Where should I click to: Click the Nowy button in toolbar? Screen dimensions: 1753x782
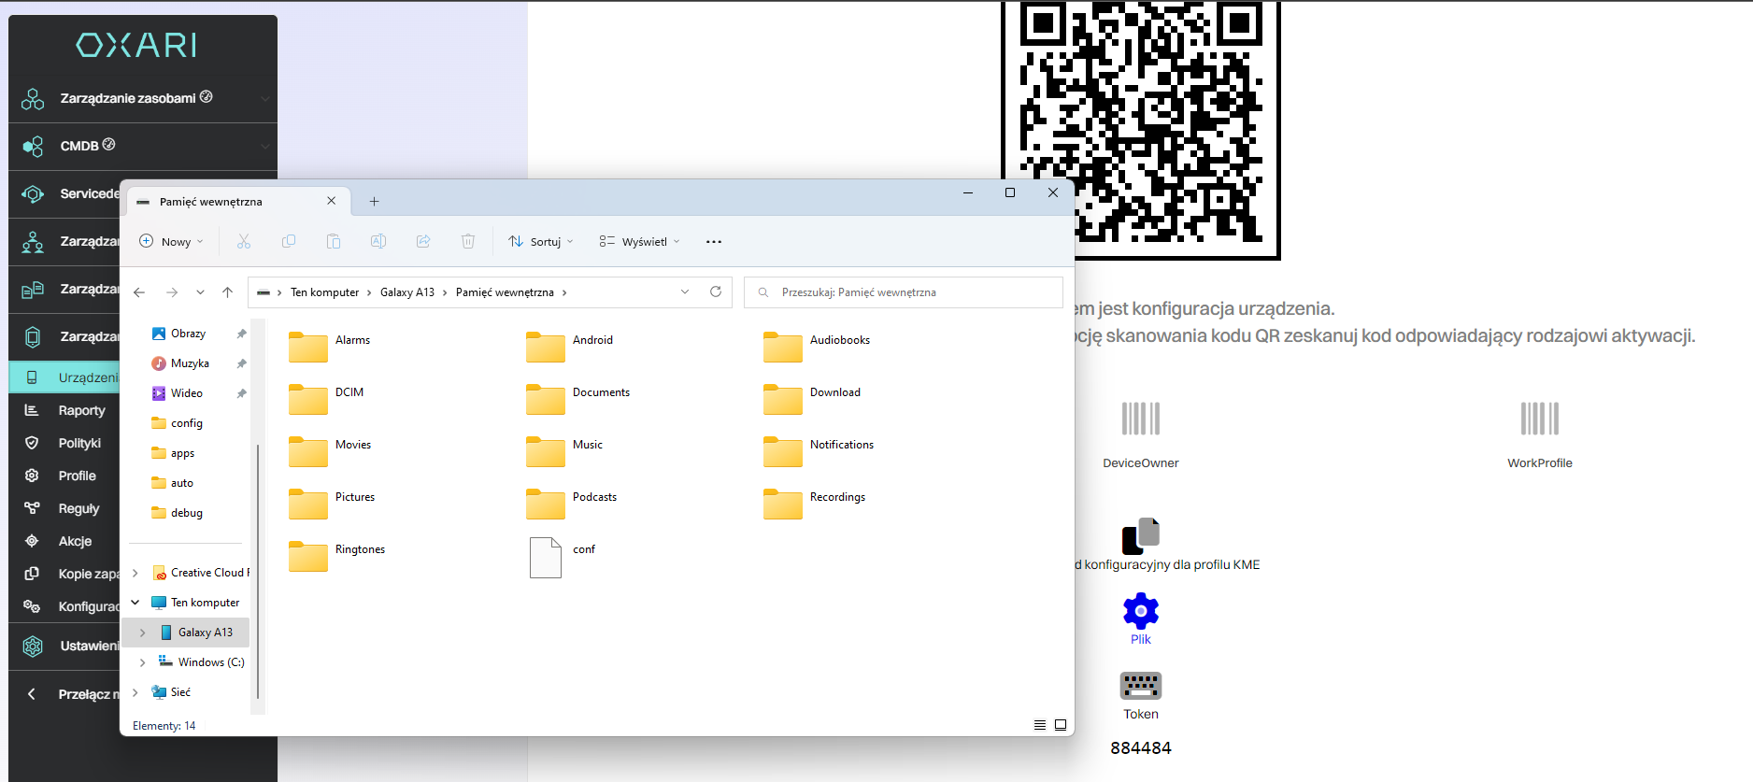coord(171,242)
